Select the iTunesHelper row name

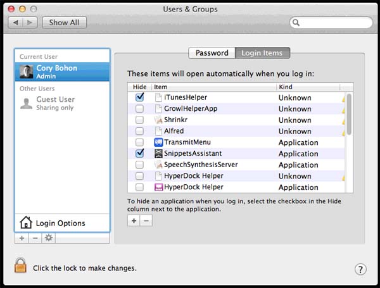click(186, 97)
